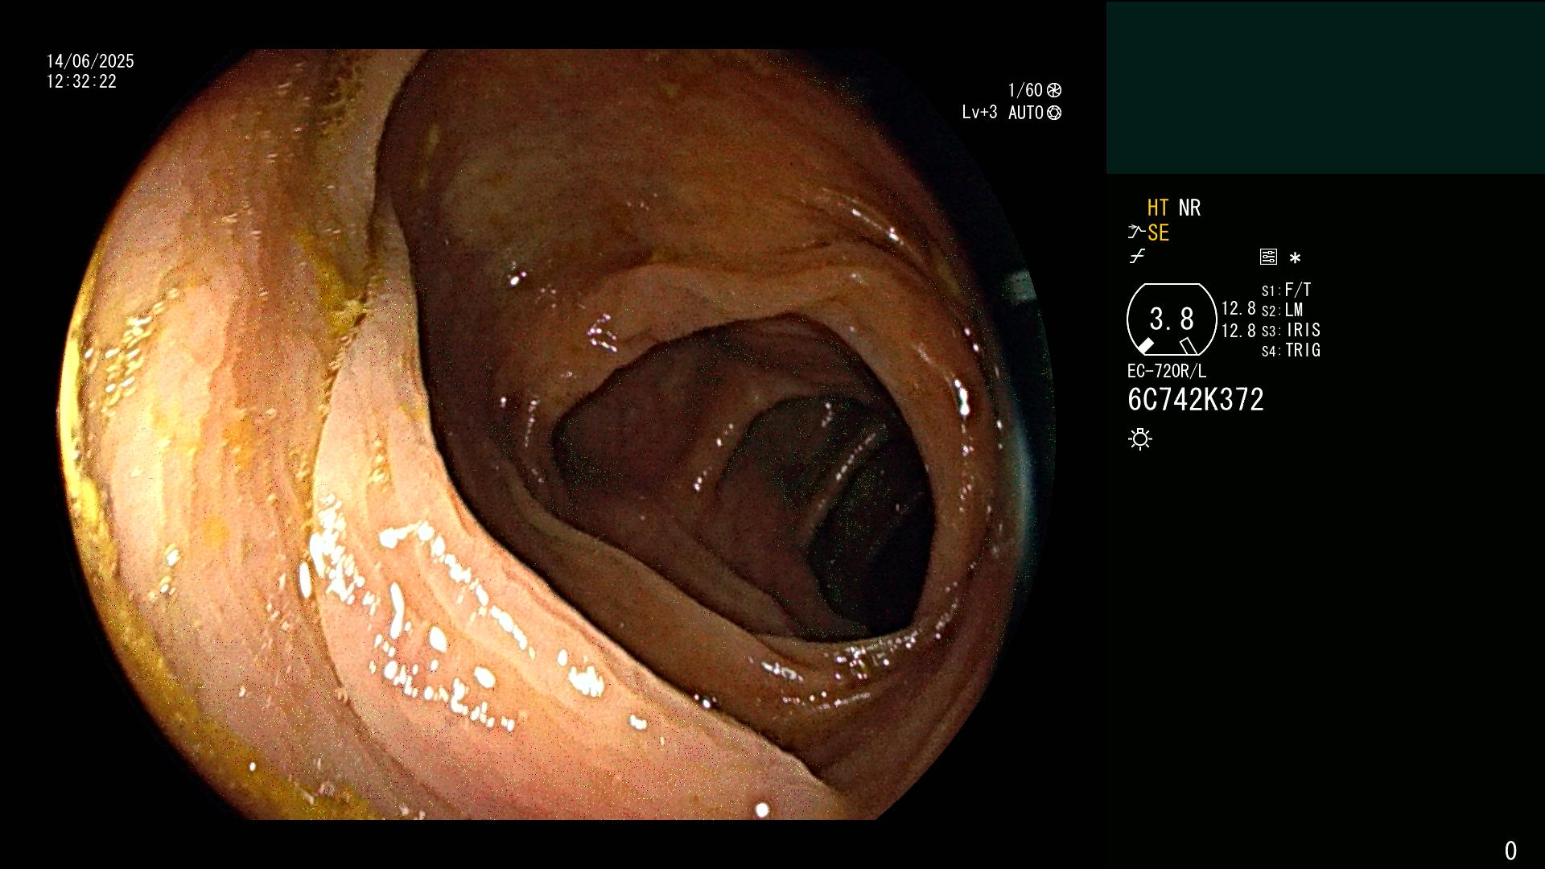Select the settings sliders icon
Screen dimensions: 1545x869
click(1268, 257)
